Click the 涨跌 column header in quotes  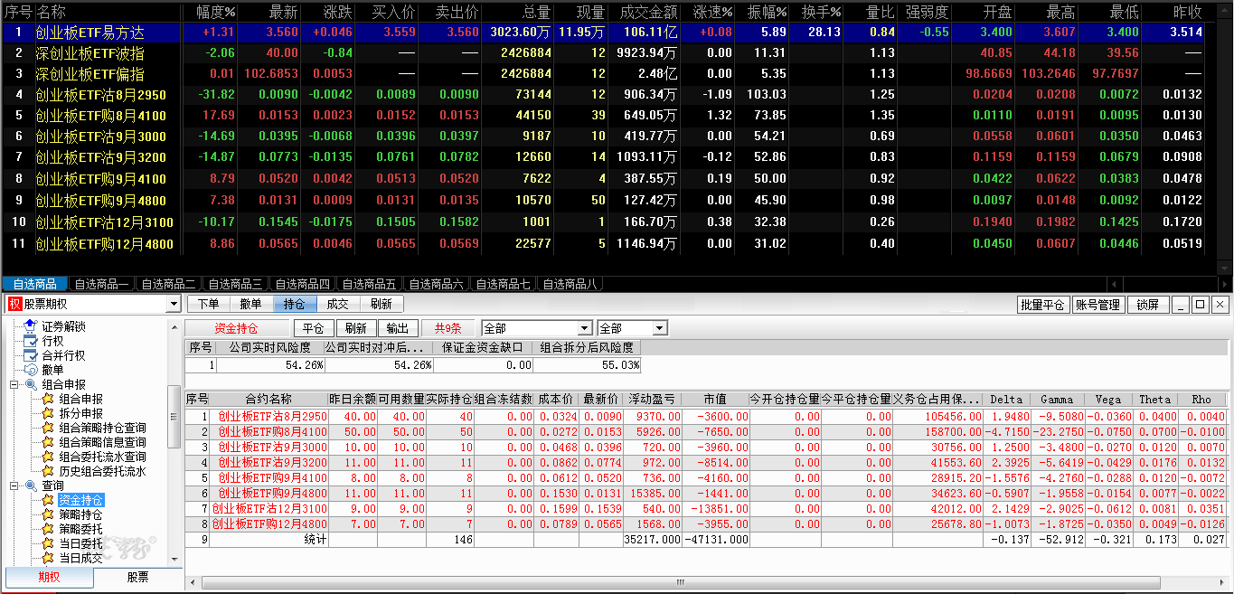337,12
